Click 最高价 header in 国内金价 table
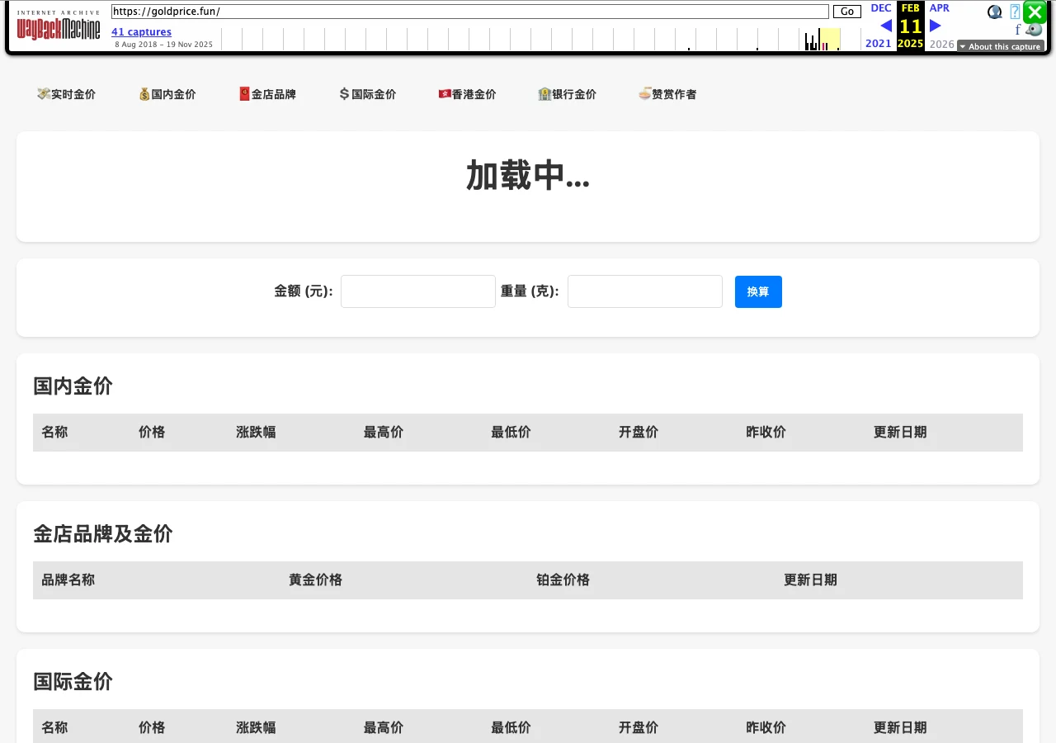The height and width of the screenshot is (743, 1056). coord(384,432)
